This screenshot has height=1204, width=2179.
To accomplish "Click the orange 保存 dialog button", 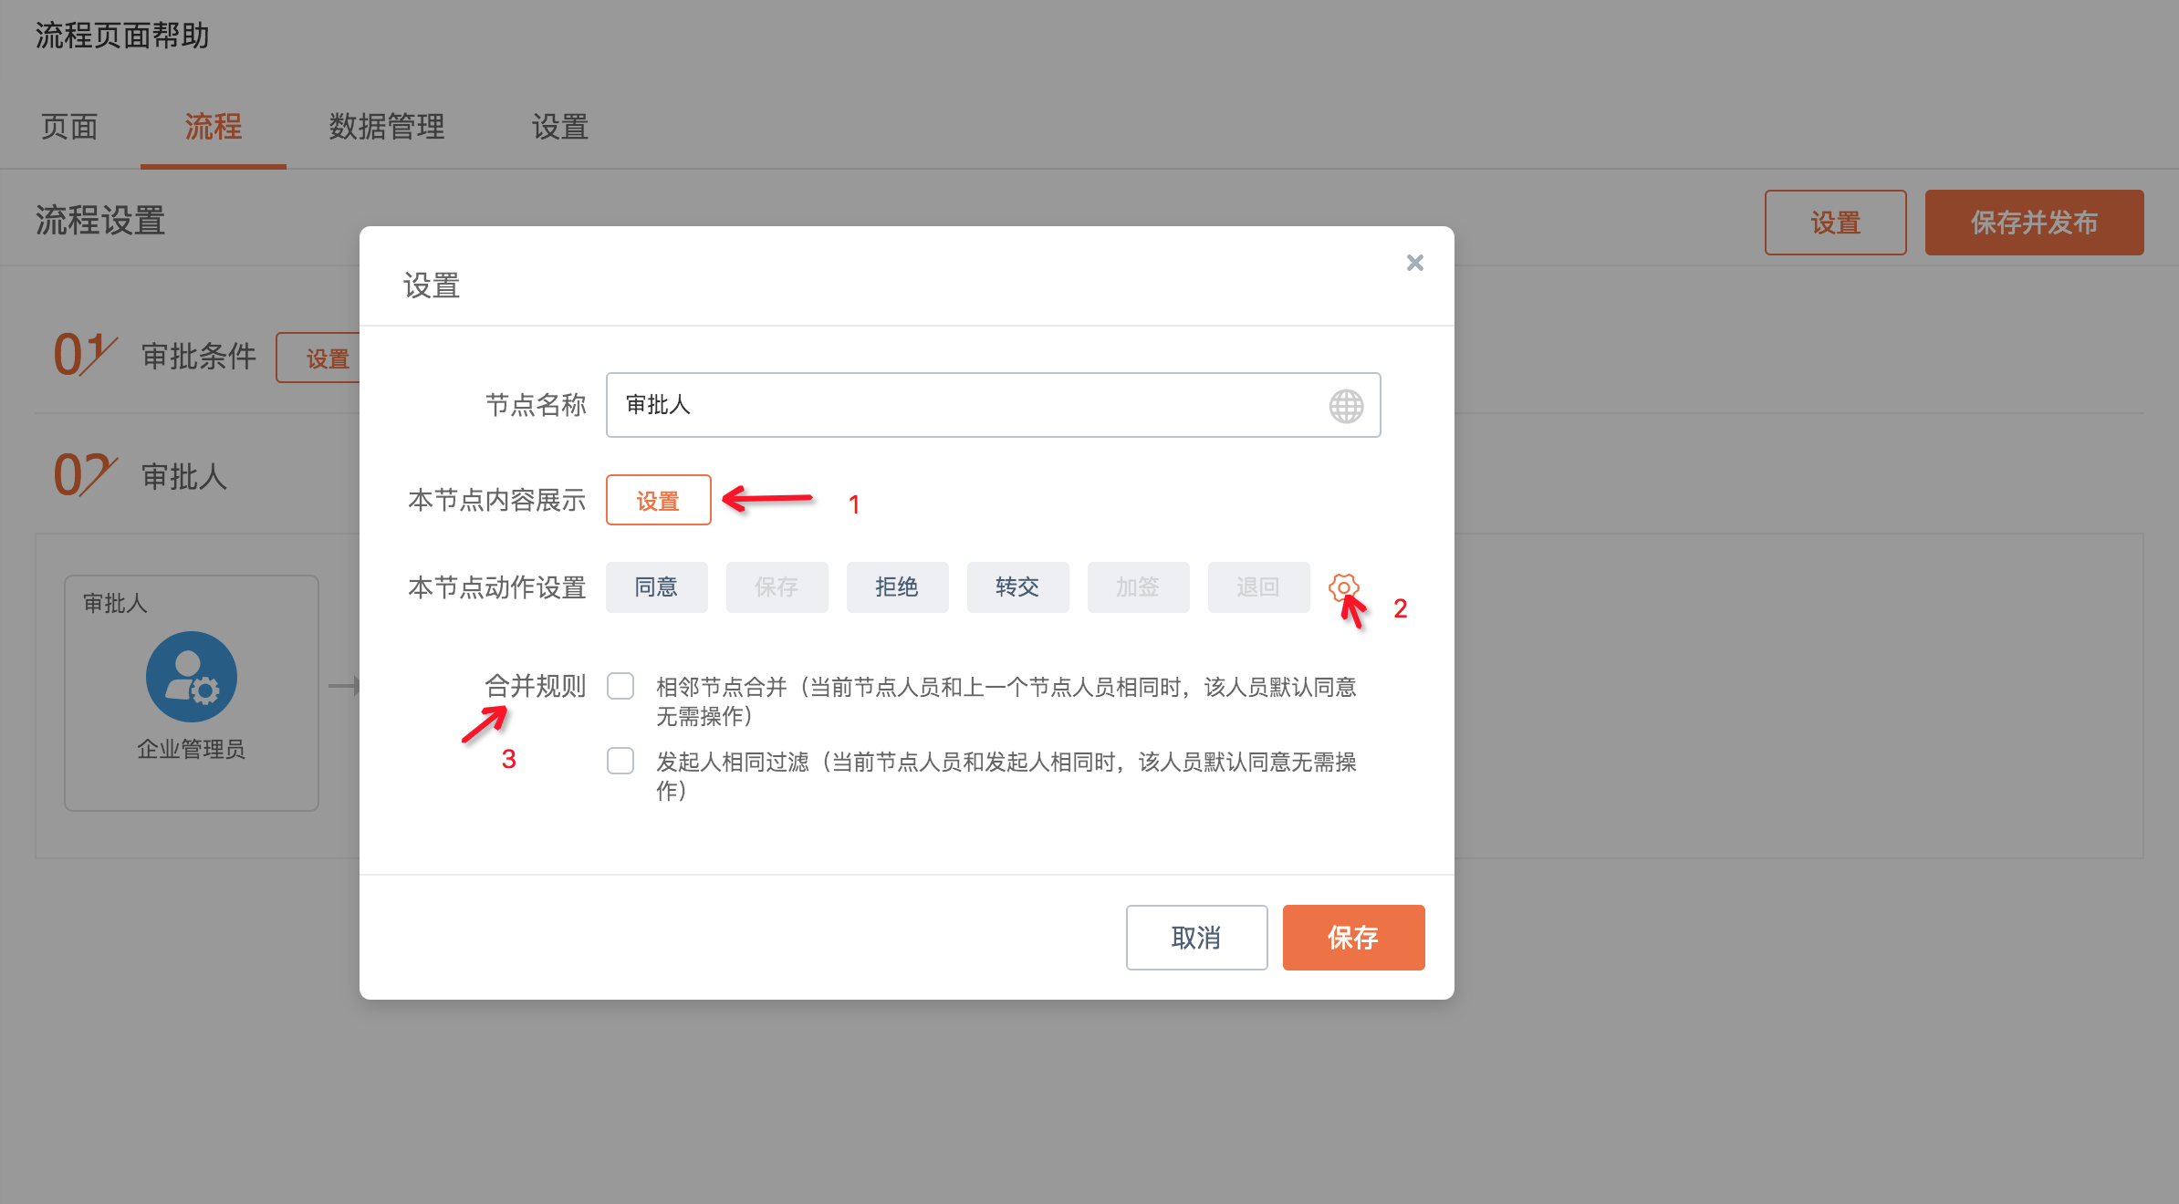I will 1353,938.
